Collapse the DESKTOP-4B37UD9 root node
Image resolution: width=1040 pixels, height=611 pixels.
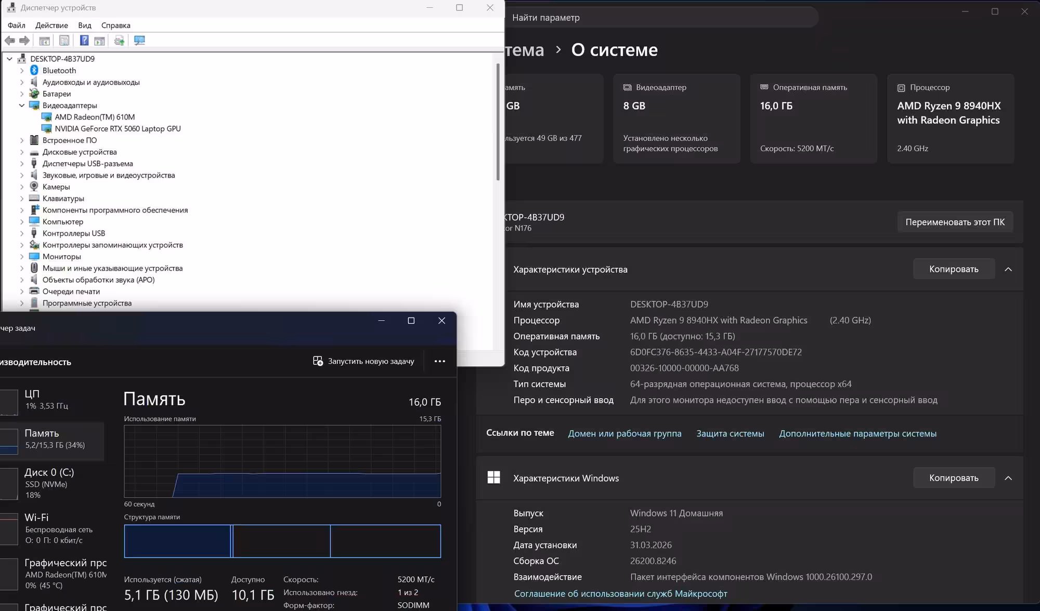[x=9, y=59]
